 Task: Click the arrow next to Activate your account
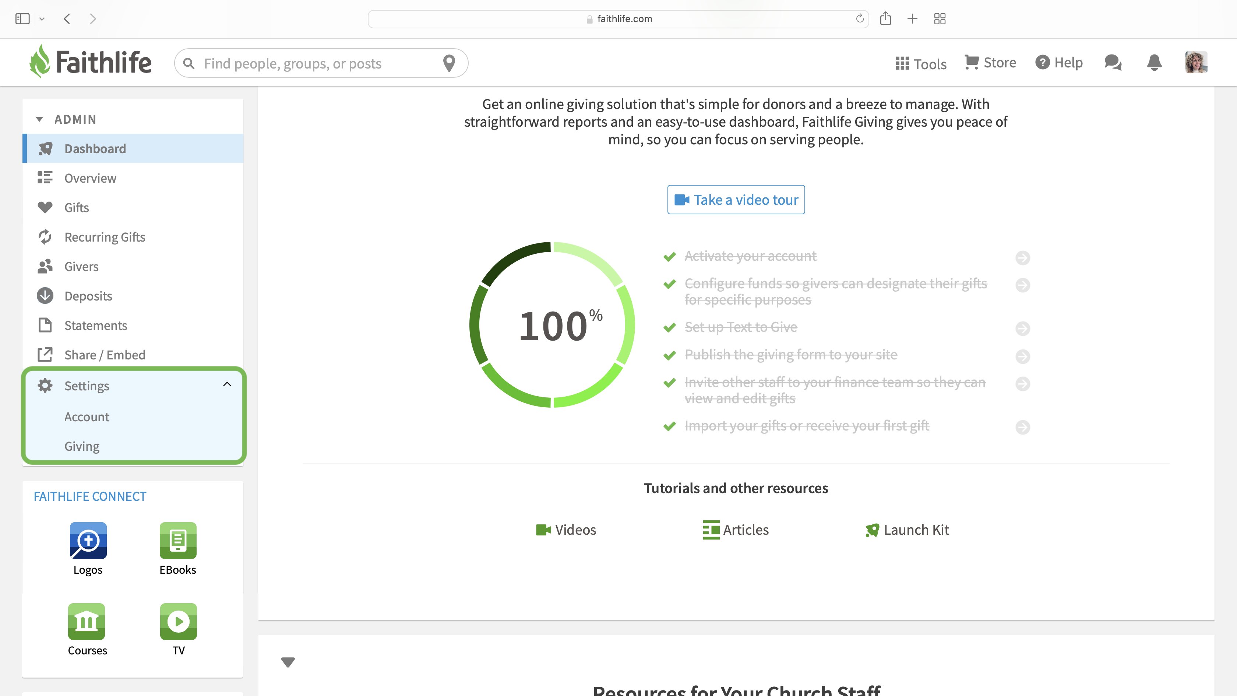1022,257
